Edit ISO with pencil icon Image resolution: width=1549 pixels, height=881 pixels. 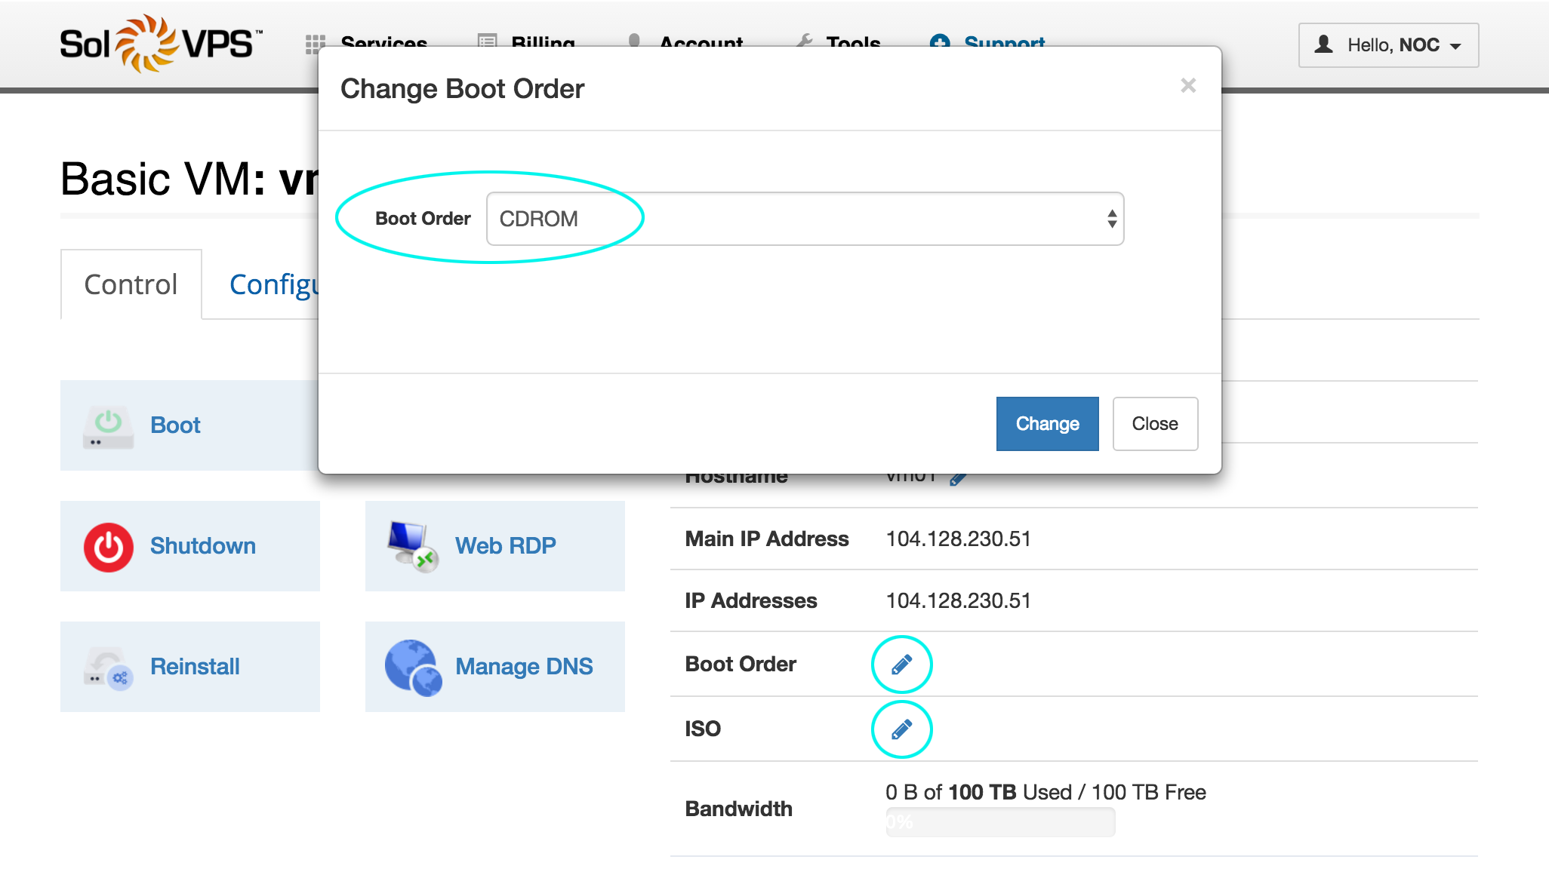901,729
